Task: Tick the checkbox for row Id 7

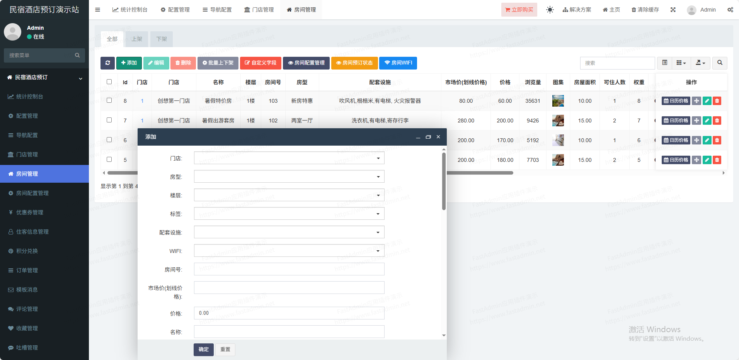Action: (109, 120)
